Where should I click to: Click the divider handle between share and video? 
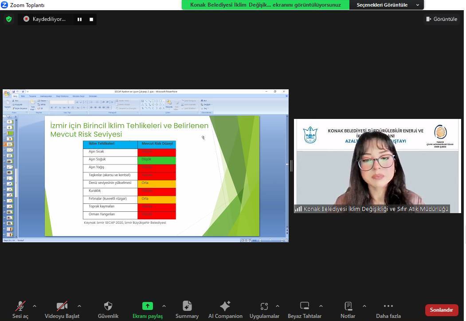[x=291, y=166]
